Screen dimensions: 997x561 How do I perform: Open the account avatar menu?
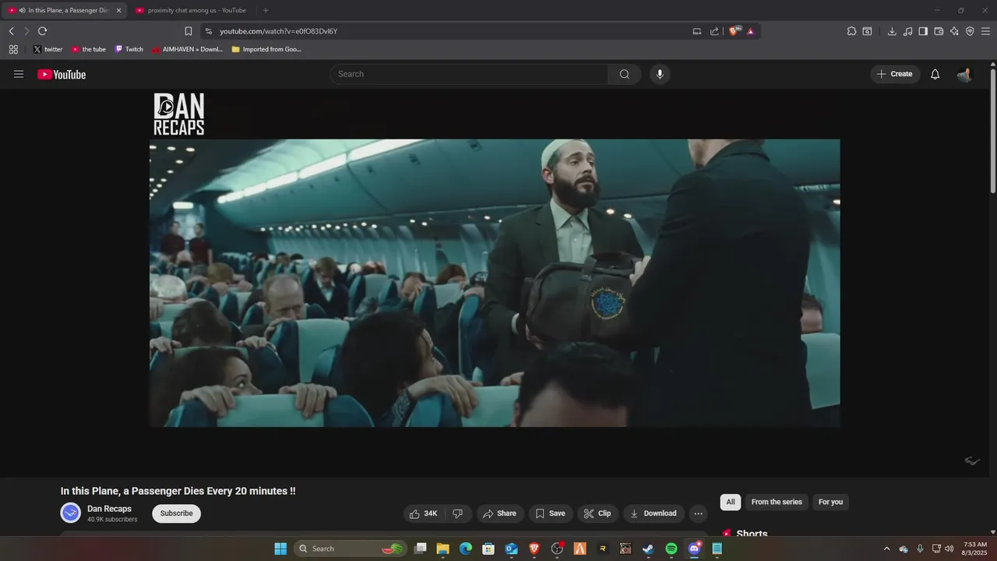click(964, 75)
